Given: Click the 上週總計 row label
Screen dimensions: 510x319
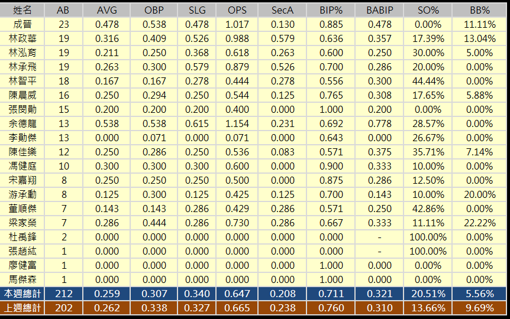Looking at the screenshot, I should [22, 308].
